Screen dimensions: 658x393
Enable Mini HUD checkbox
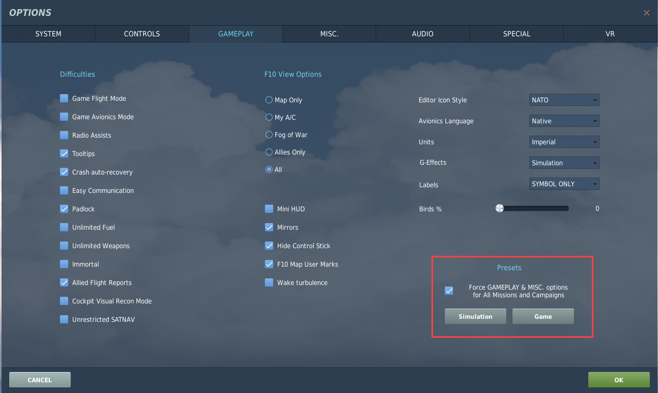(x=269, y=209)
